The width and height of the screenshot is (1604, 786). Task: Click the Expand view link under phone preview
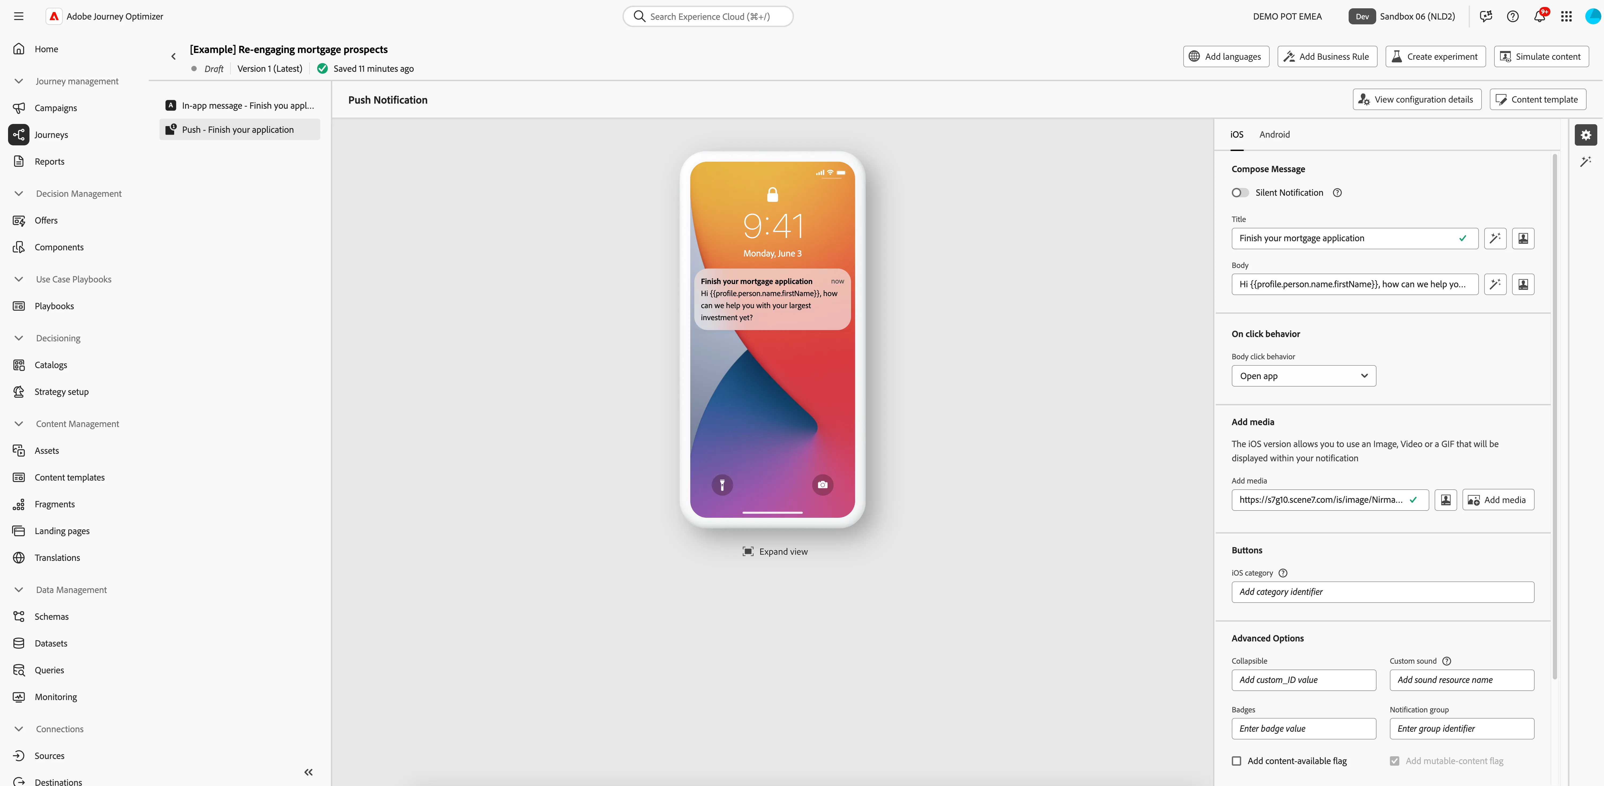click(x=775, y=551)
